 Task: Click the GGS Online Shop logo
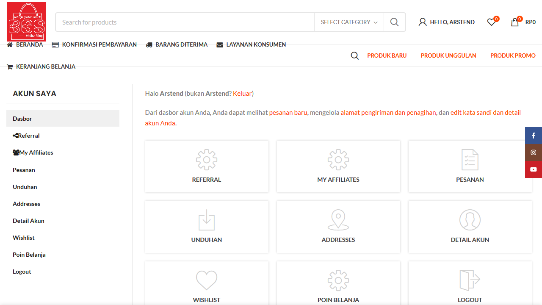pyautogui.click(x=27, y=22)
